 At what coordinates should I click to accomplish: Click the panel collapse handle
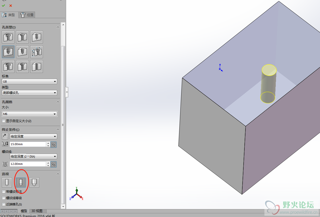(x=67, y=92)
